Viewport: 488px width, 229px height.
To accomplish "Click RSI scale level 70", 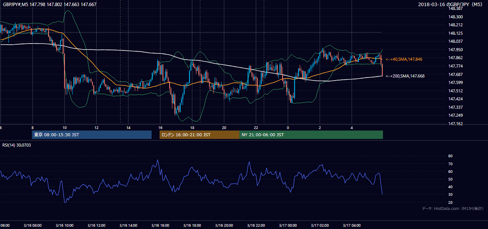I will point(450,164).
